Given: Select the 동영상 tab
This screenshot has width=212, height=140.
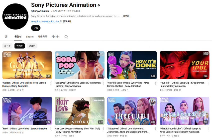Looking at the screenshot, I should tap(18, 36).
